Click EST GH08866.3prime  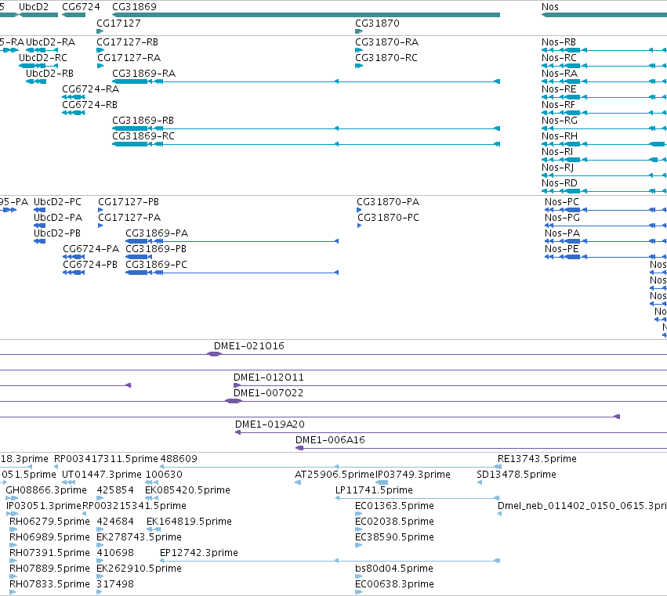[46, 490]
